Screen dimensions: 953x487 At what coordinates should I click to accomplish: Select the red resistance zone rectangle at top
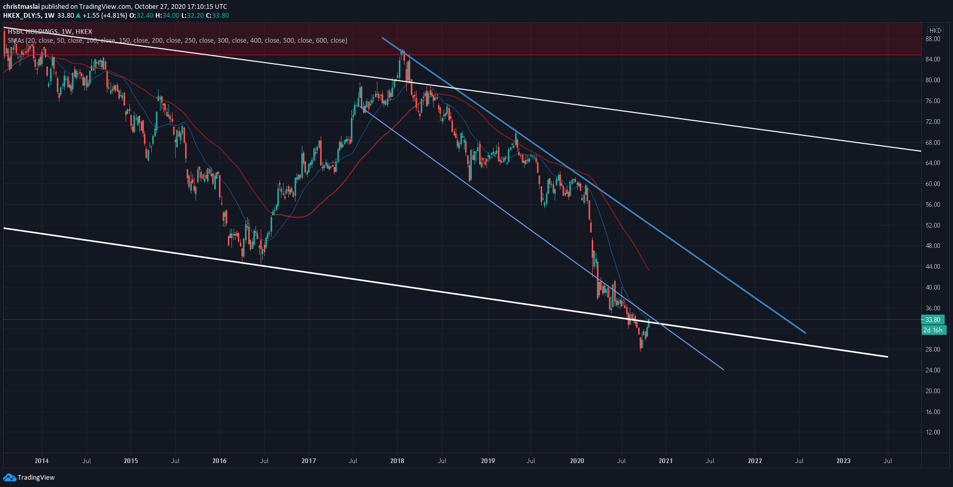point(462,39)
